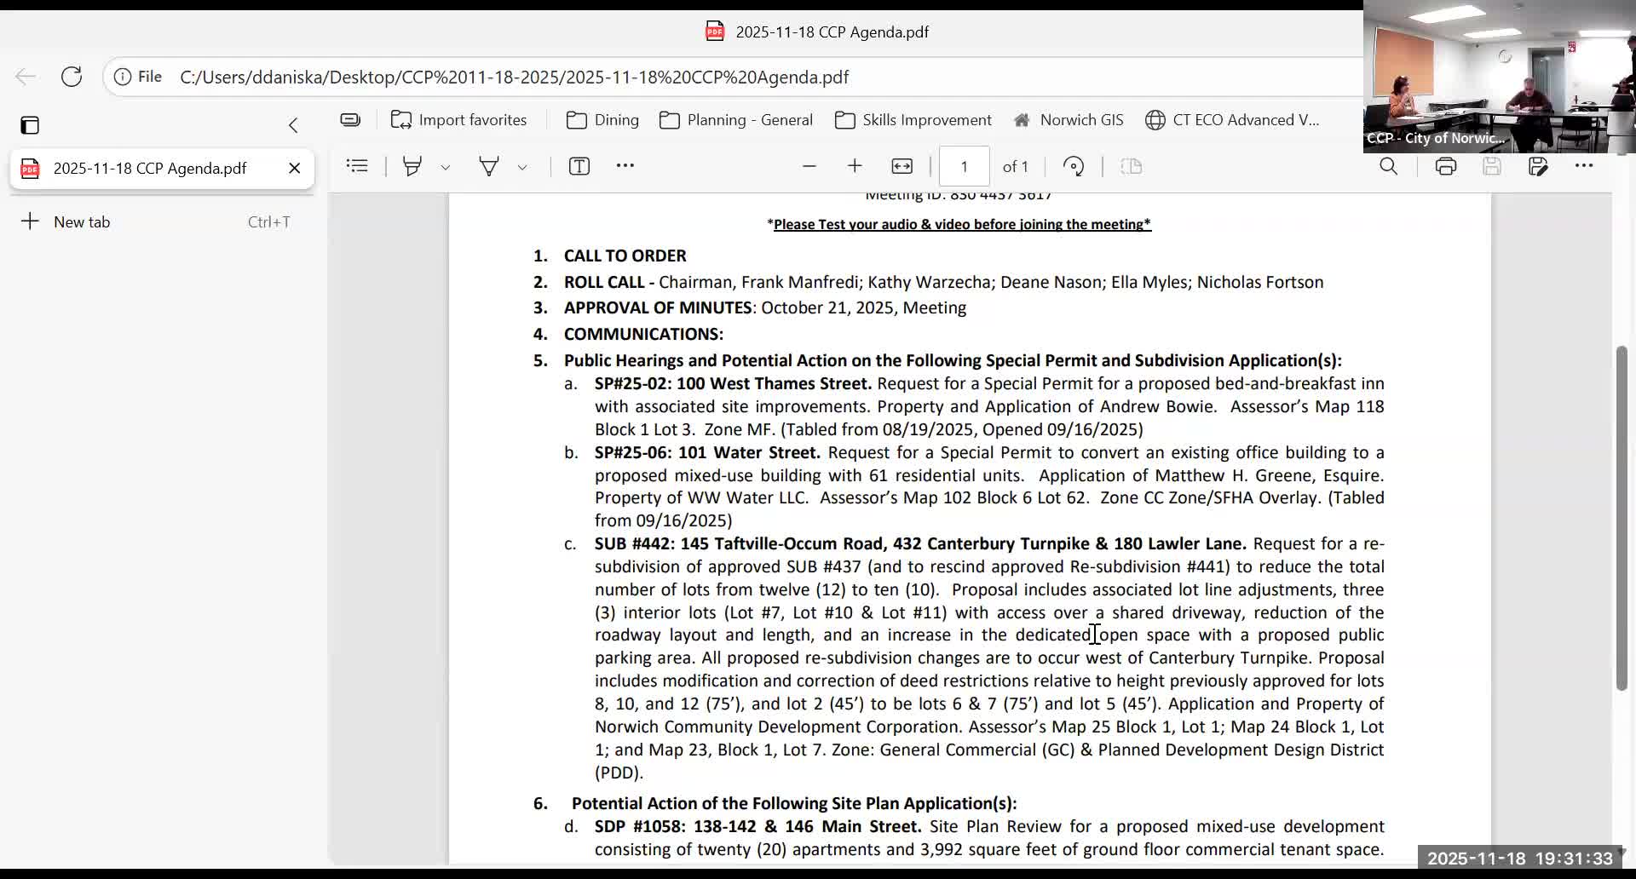Edit the page number field
This screenshot has height=879, width=1636.
(964, 166)
